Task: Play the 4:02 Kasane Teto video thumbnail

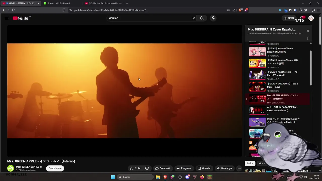Action: pyautogui.click(x=257, y=63)
